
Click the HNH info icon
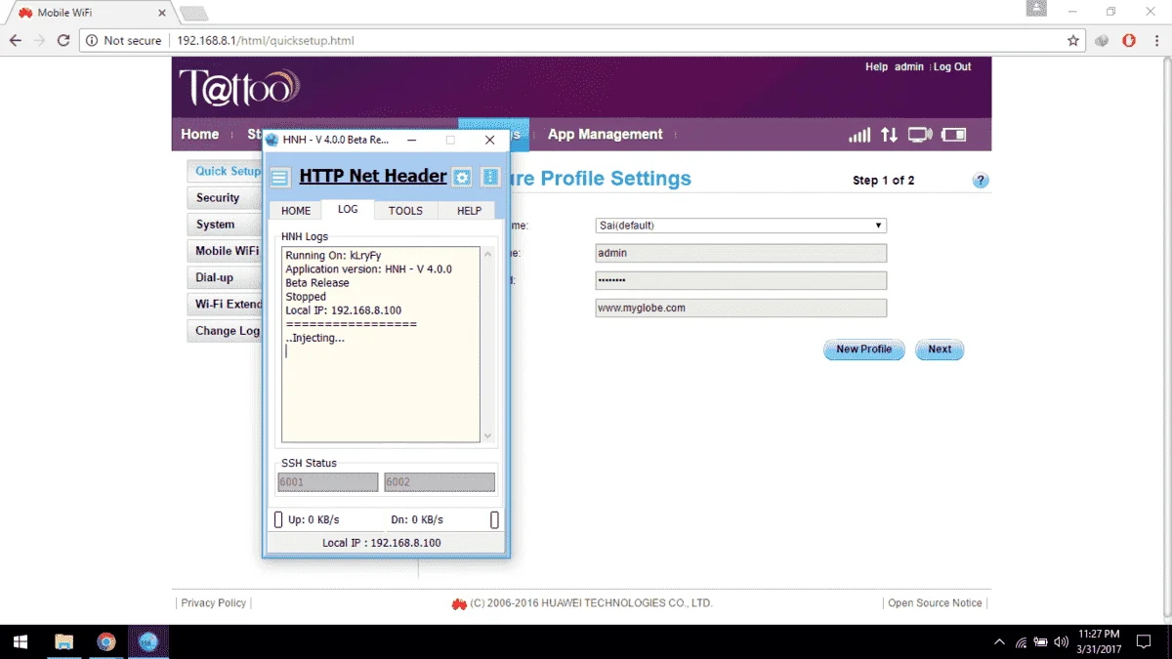(x=490, y=177)
